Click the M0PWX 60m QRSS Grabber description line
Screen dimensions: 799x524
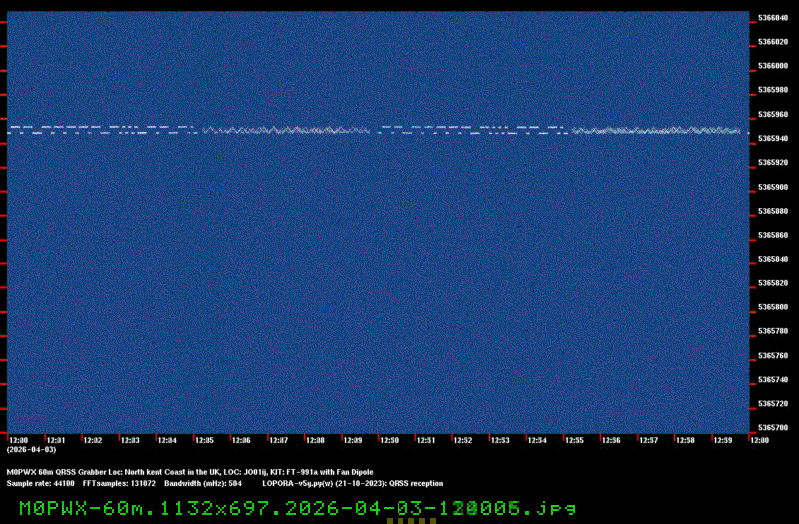click(x=190, y=472)
